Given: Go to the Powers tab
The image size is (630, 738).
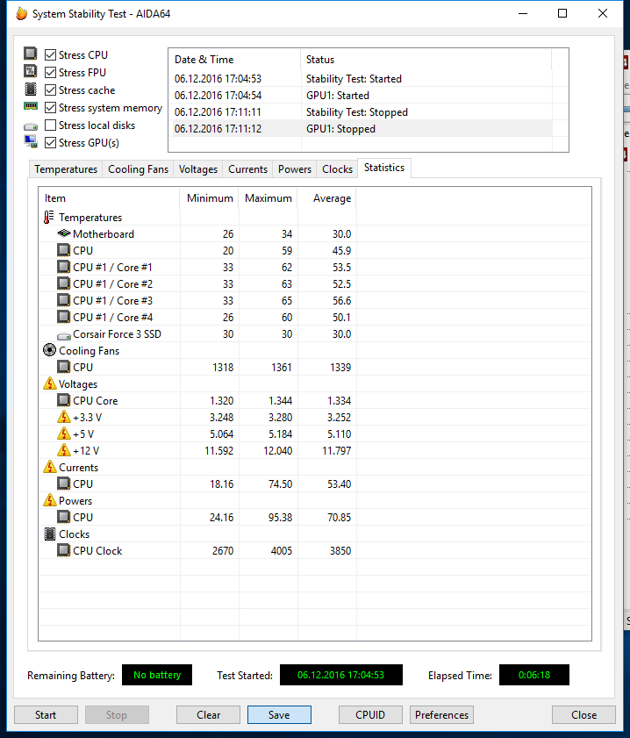Looking at the screenshot, I should 295,169.
